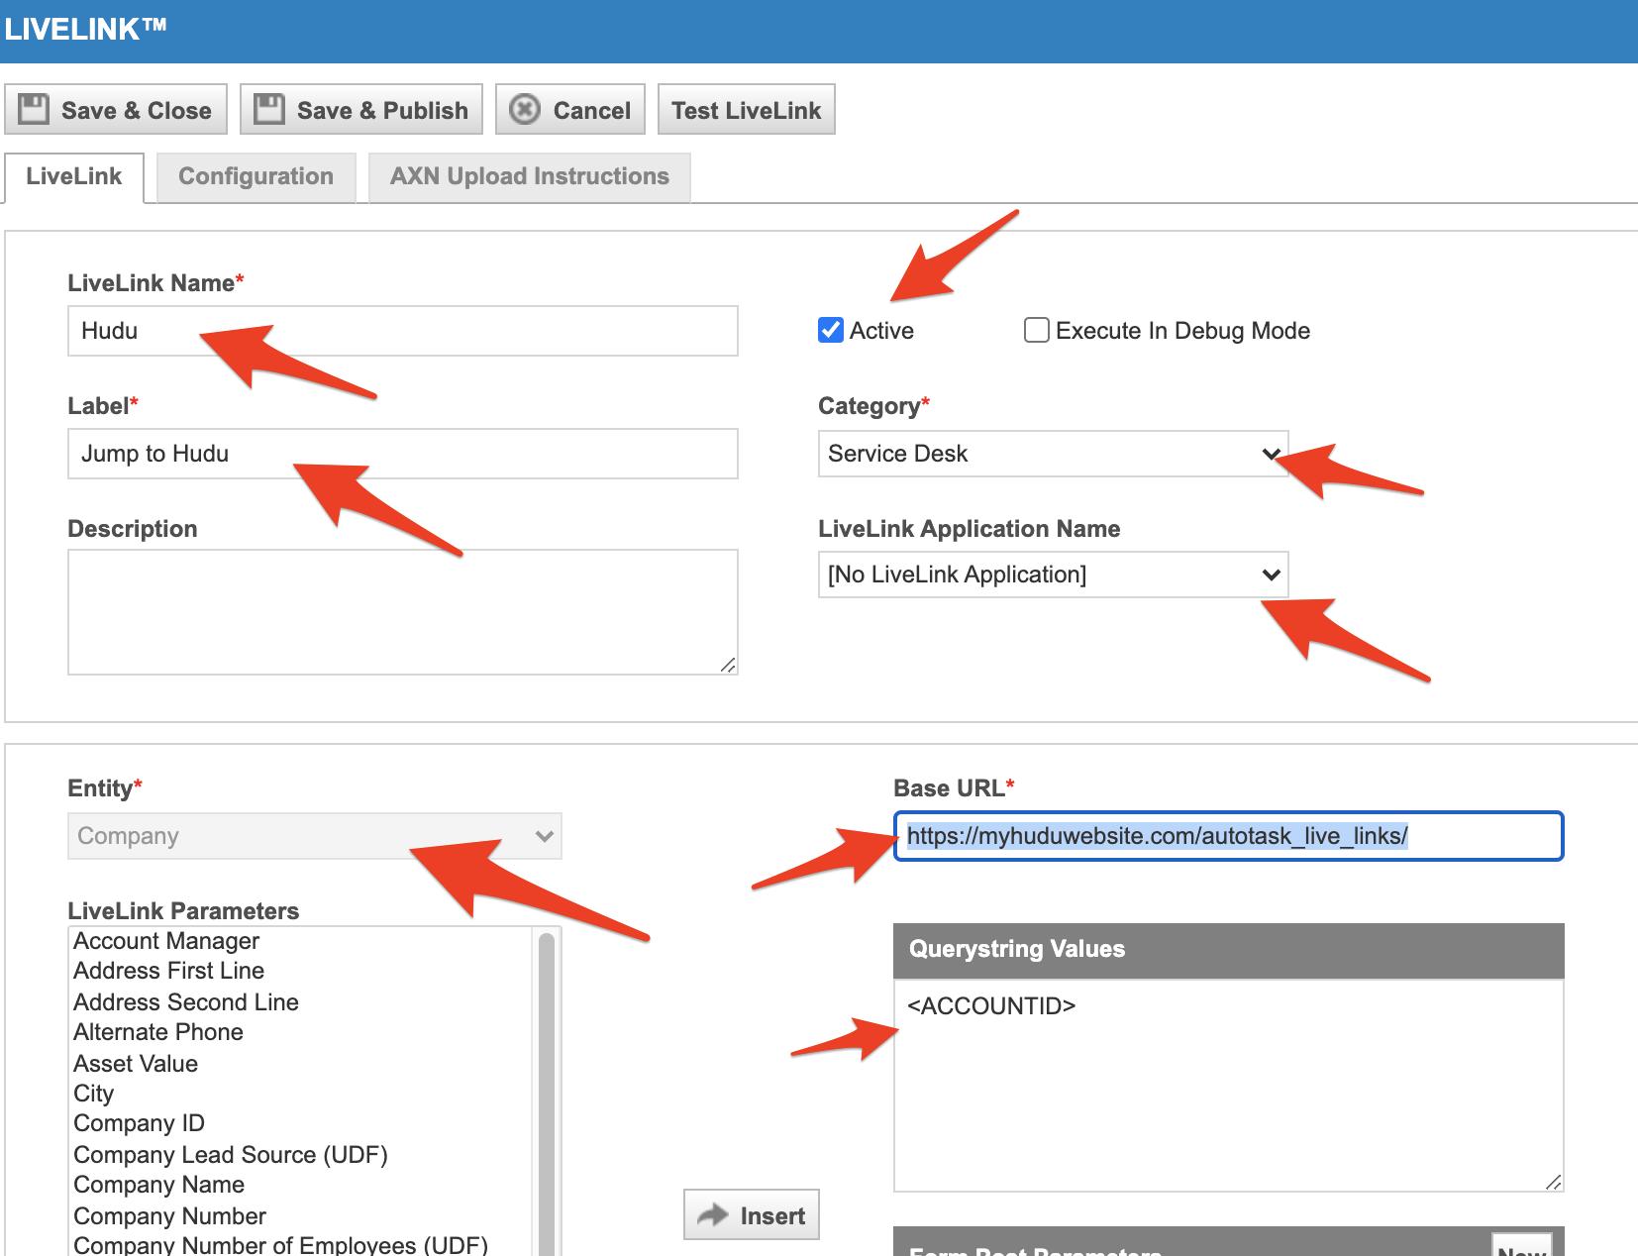
Task: Click the Querystring Values text area
Action: (1229, 1086)
